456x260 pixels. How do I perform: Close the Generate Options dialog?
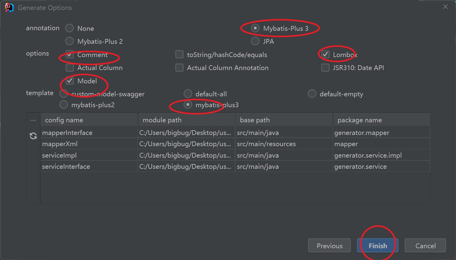445,7
